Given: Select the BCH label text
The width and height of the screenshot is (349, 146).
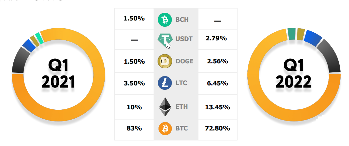Looking at the screenshot, I should click(182, 20).
